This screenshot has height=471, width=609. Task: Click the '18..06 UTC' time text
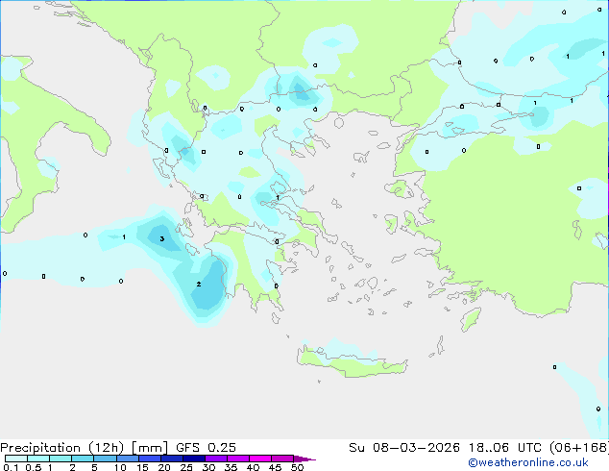point(505,448)
